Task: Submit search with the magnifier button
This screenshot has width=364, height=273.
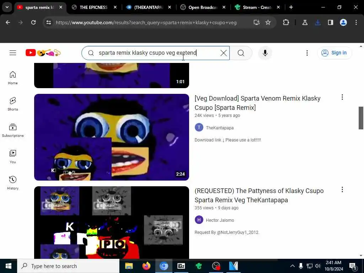Action: coord(241,53)
